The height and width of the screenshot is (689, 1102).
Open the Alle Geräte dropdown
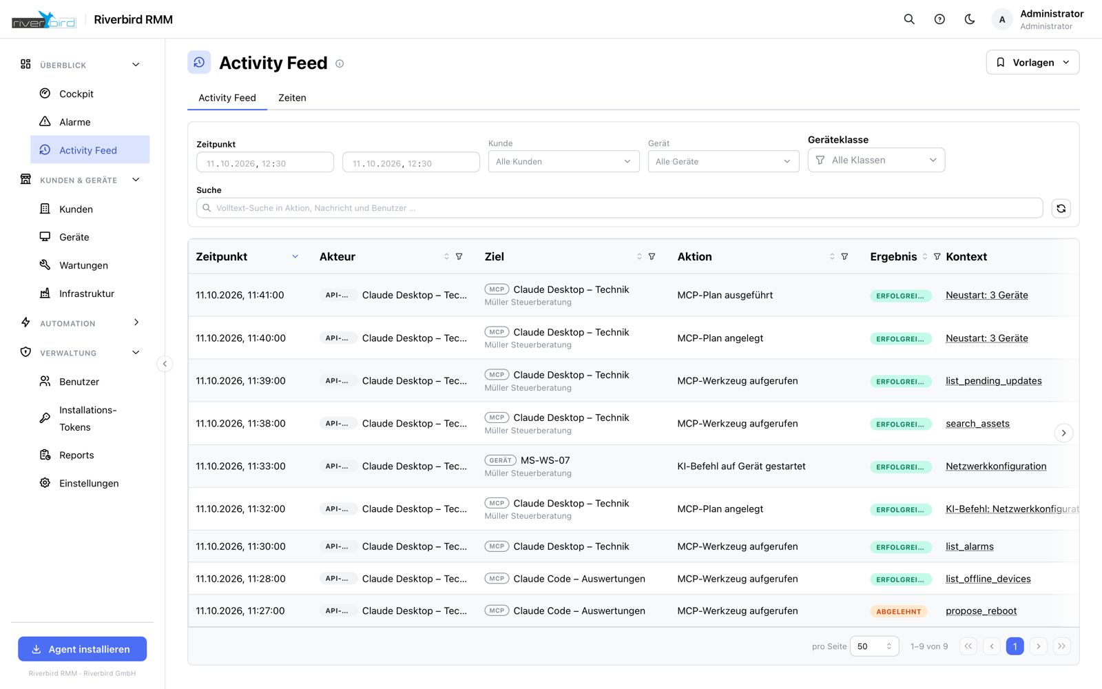click(723, 161)
